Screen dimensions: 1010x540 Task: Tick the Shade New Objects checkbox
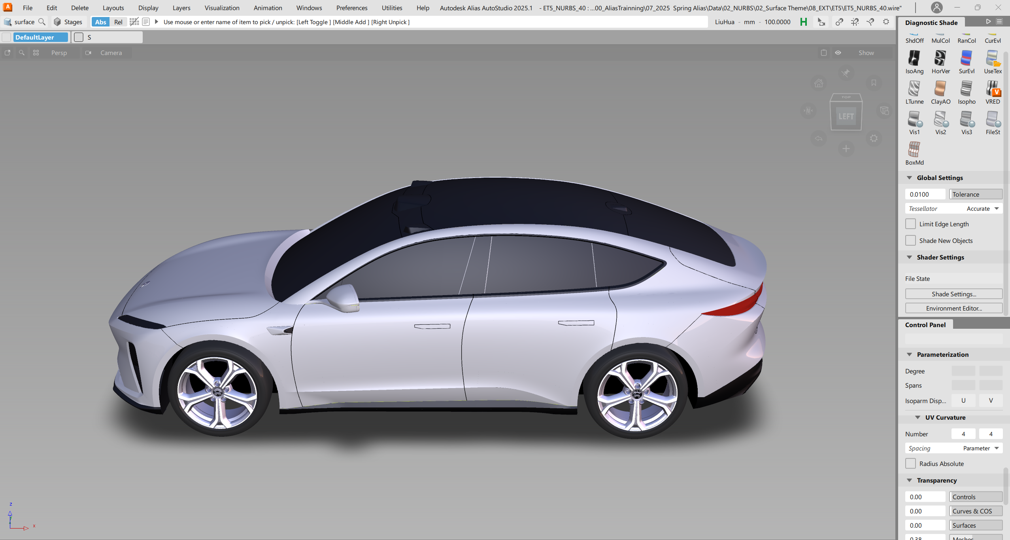(910, 241)
